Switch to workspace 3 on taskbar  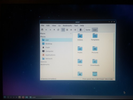click(x=14, y=97)
